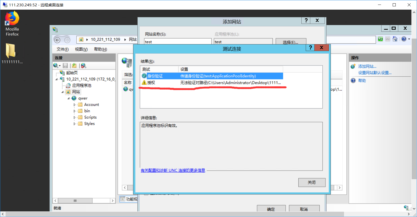Click the 帮助 help icon in 操作 panel
The image size is (417, 217).
[353, 80]
